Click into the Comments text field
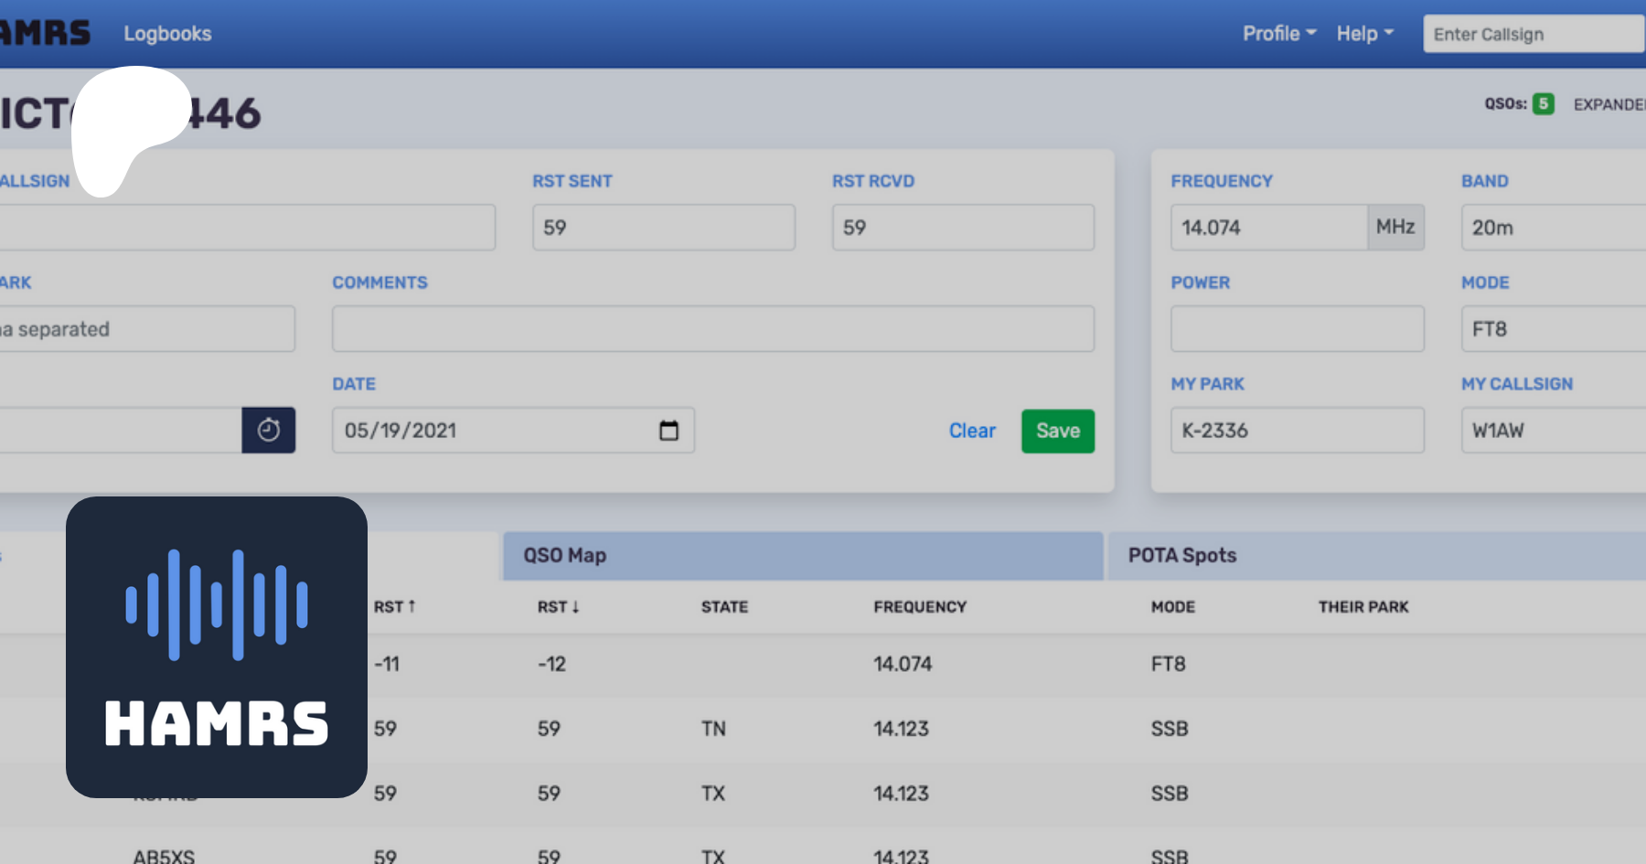1646x864 pixels. coord(712,329)
